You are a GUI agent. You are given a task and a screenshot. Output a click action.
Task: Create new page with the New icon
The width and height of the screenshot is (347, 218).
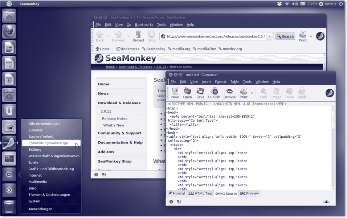[175, 93]
